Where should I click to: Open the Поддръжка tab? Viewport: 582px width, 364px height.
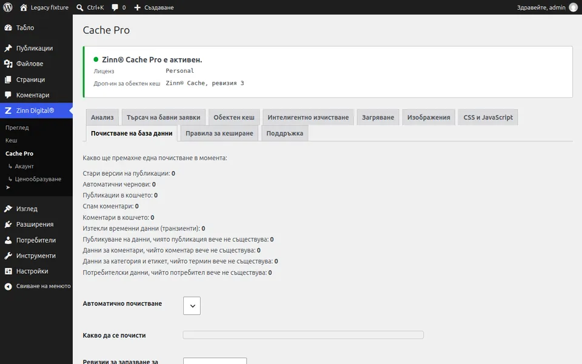pos(285,133)
